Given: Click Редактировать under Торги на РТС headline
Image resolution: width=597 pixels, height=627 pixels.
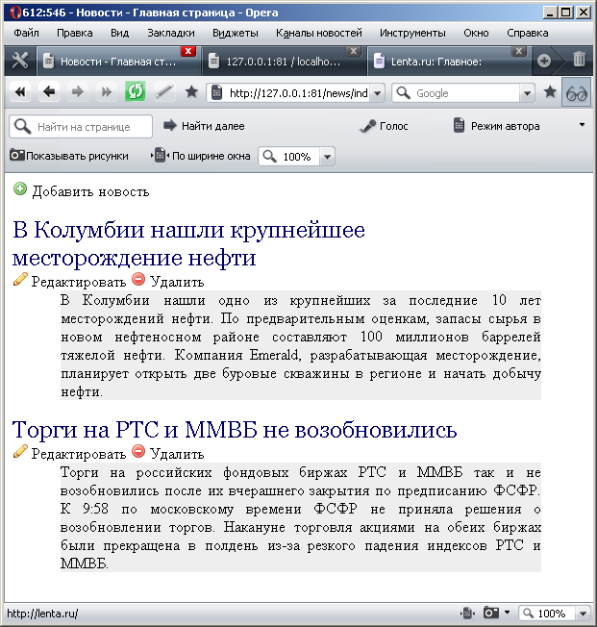Looking at the screenshot, I should pos(79,454).
